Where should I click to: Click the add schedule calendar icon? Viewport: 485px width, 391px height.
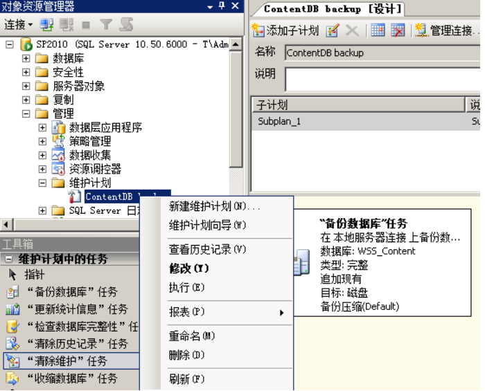(378, 30)
